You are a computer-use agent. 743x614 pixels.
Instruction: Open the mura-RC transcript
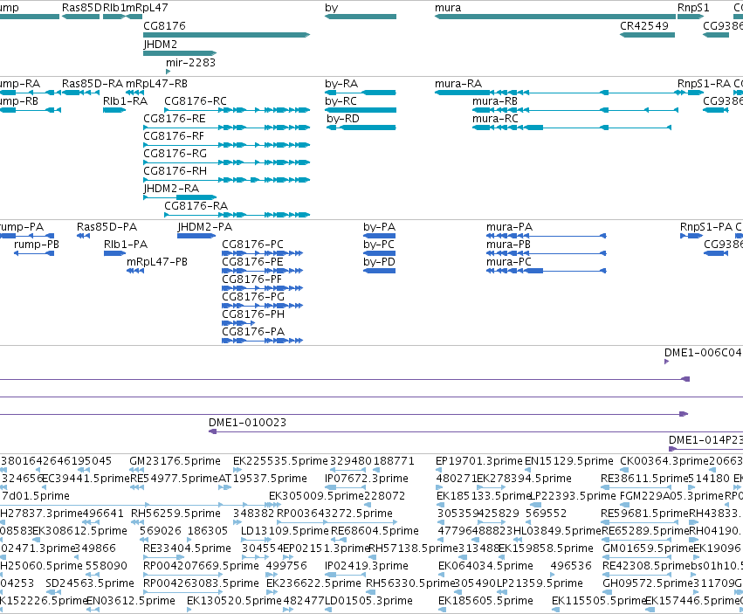572,128
